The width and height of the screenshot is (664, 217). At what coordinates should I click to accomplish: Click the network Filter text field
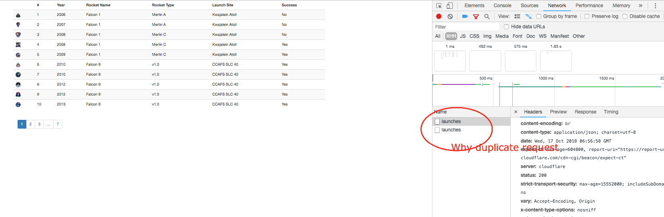466,27
